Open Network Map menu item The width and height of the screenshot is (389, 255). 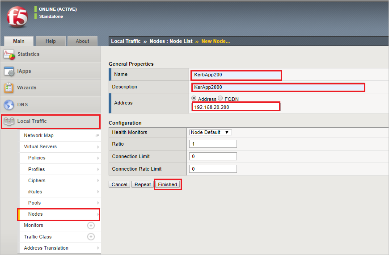60,136
